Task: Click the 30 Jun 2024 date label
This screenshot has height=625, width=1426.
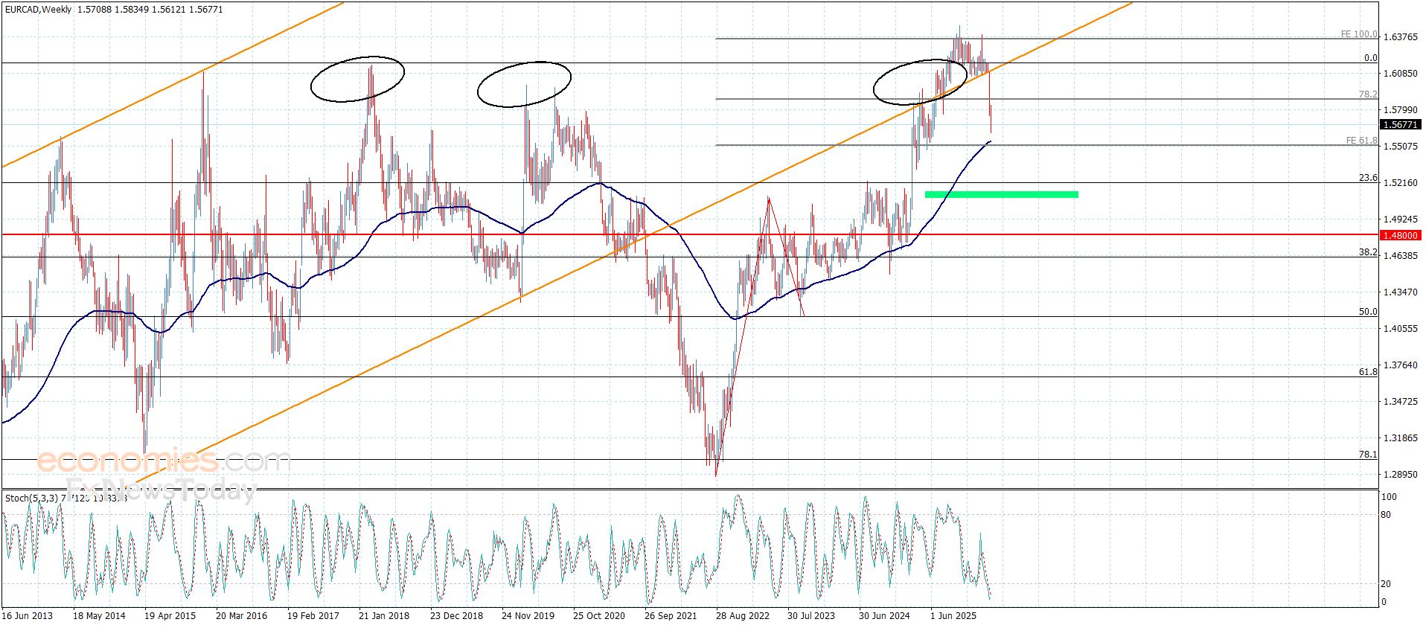Action: pyautogui.click(x=885, y=616)
